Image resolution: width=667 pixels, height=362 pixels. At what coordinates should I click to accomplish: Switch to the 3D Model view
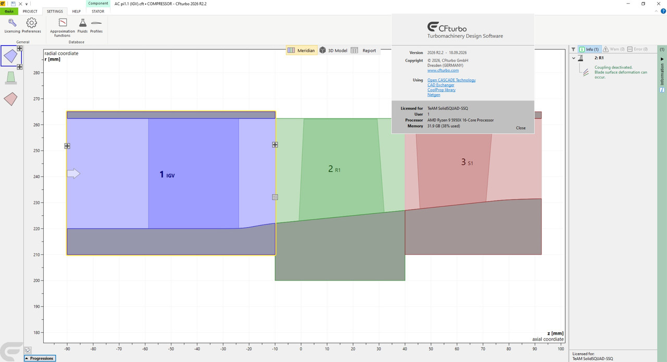pyautogui.click(x=333, y=51)
